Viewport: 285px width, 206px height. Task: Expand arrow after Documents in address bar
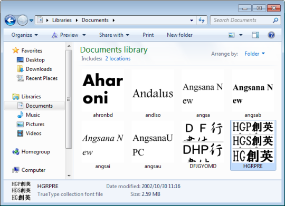coord(113,20)
